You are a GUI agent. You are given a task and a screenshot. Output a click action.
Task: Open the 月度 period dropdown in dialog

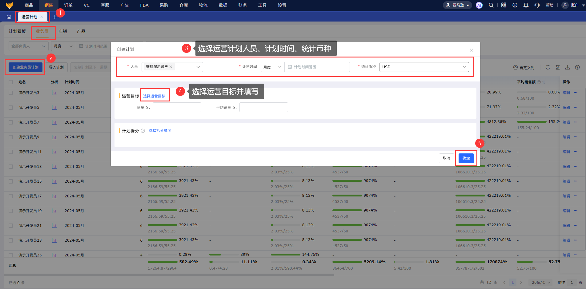(x=272, y=67)
